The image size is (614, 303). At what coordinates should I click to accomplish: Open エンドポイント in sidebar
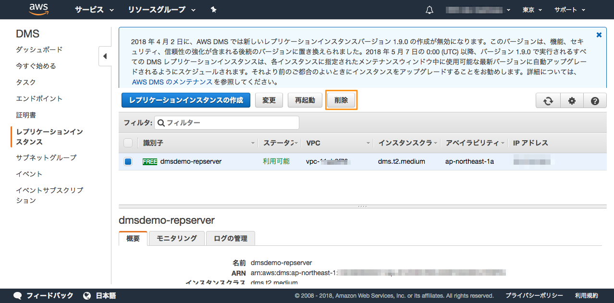pyautogui.click(x=39, y=98)
